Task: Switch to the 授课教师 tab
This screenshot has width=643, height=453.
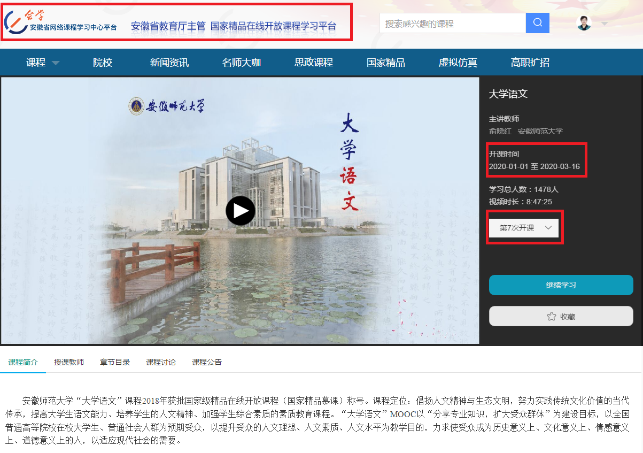Action: coord(69,362)
